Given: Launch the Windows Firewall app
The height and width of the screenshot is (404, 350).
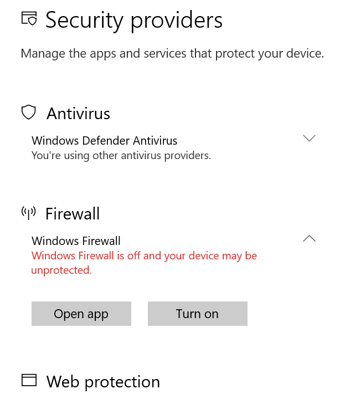Looking at the screenshot, I should pos(81,314).
